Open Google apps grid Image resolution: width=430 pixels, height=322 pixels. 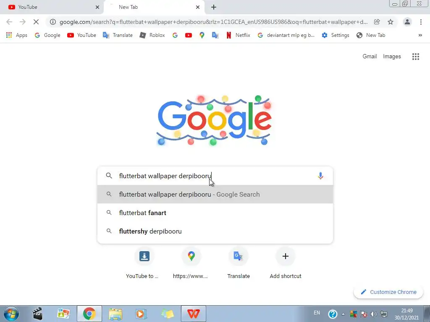[x=415, y=57]
